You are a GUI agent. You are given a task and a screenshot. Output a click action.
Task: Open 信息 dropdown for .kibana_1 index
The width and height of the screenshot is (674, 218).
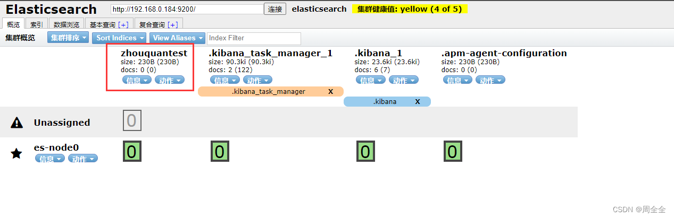point(371,80)
